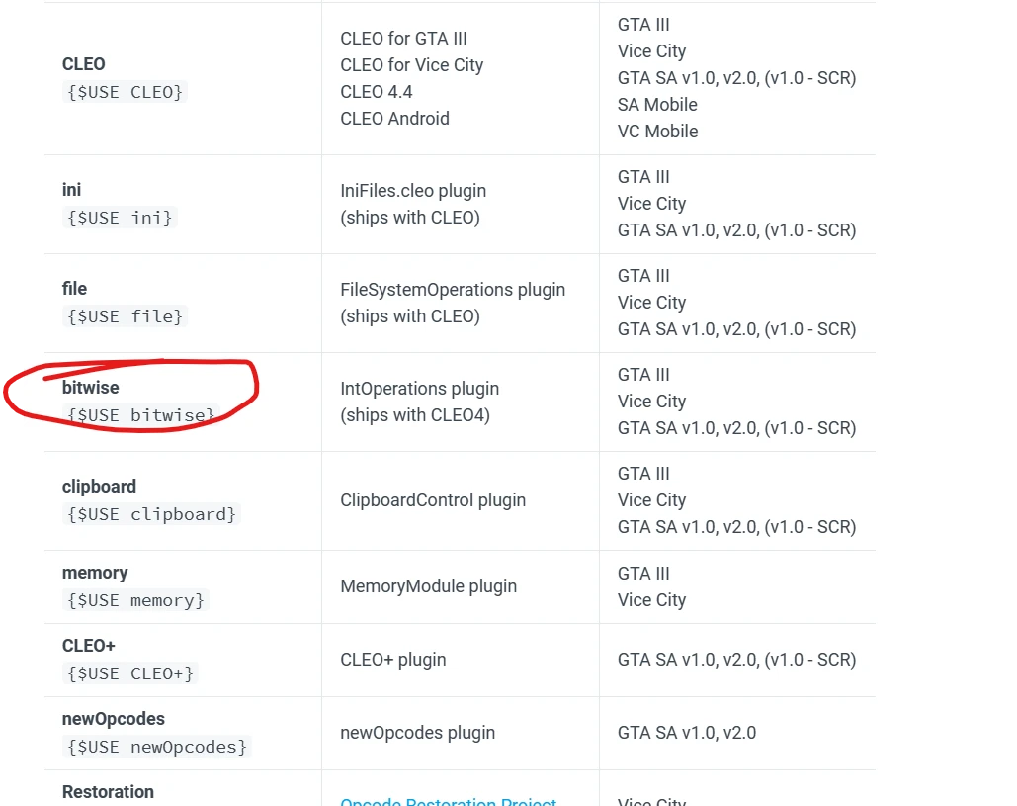Click the CLEO Android text

click(394, 119)
